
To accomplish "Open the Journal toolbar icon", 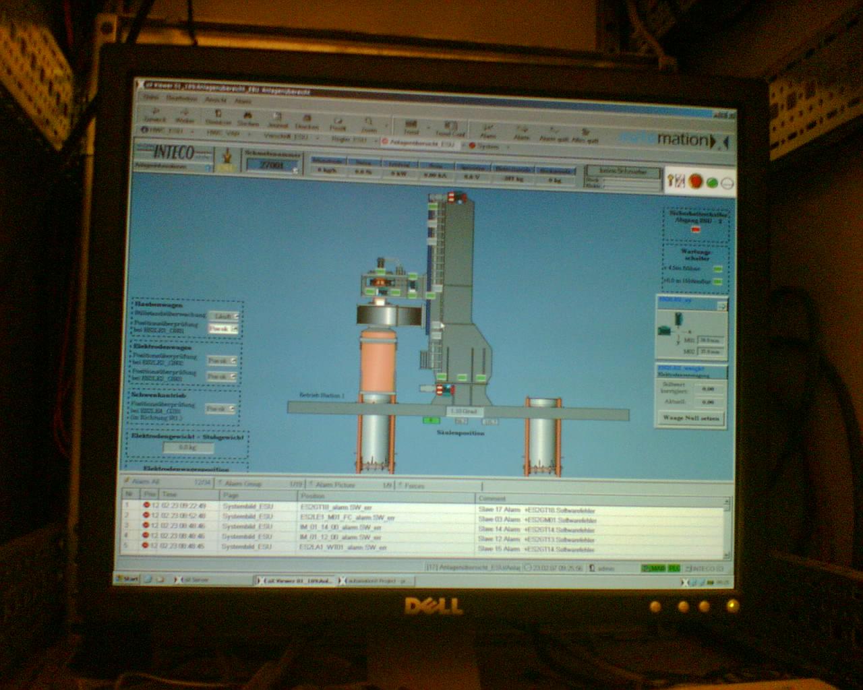I will click(278, 117).
